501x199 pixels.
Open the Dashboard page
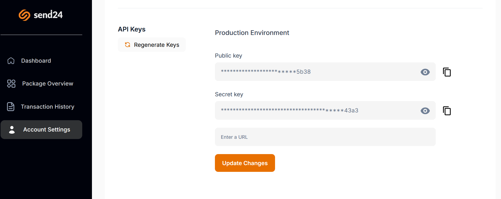click(36, 61)
